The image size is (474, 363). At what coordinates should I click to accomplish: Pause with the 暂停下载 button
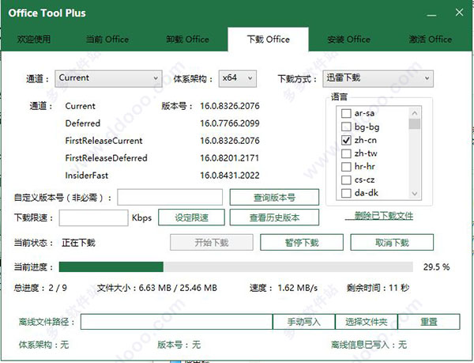(x=302, y=242)
